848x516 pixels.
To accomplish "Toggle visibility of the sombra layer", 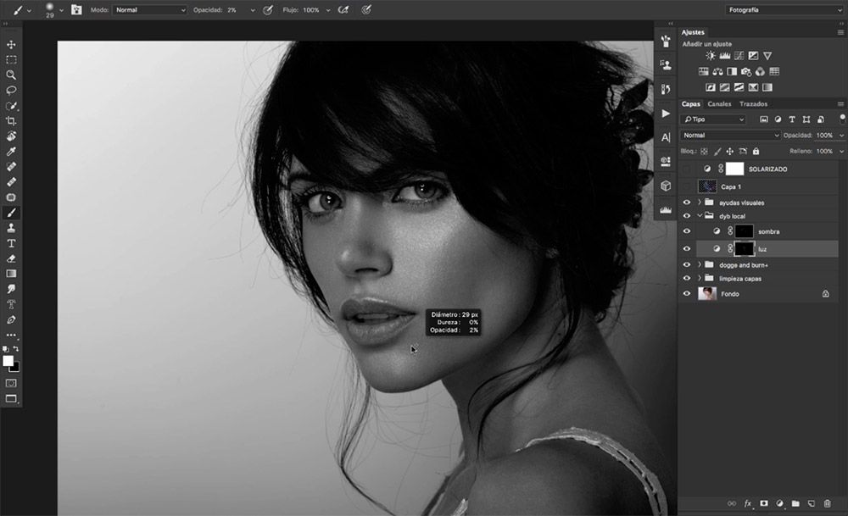I will click(x=687, y=231).
